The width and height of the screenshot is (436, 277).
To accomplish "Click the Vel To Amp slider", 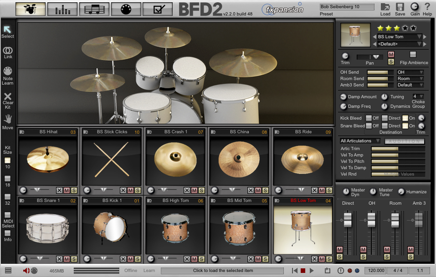I will tap(398, 155).
